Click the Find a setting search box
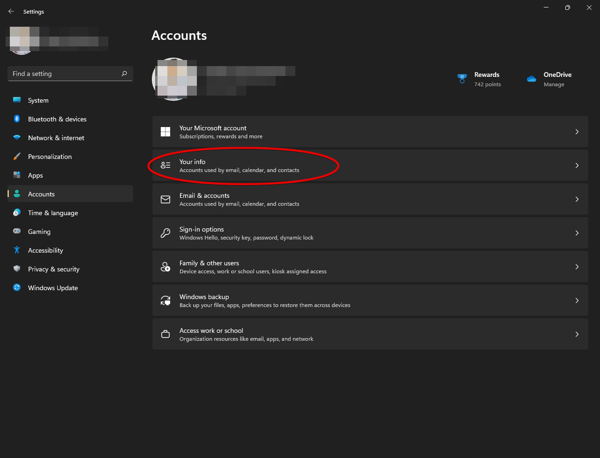Viewport: 600px width, 458px height. tap(70, 74)
